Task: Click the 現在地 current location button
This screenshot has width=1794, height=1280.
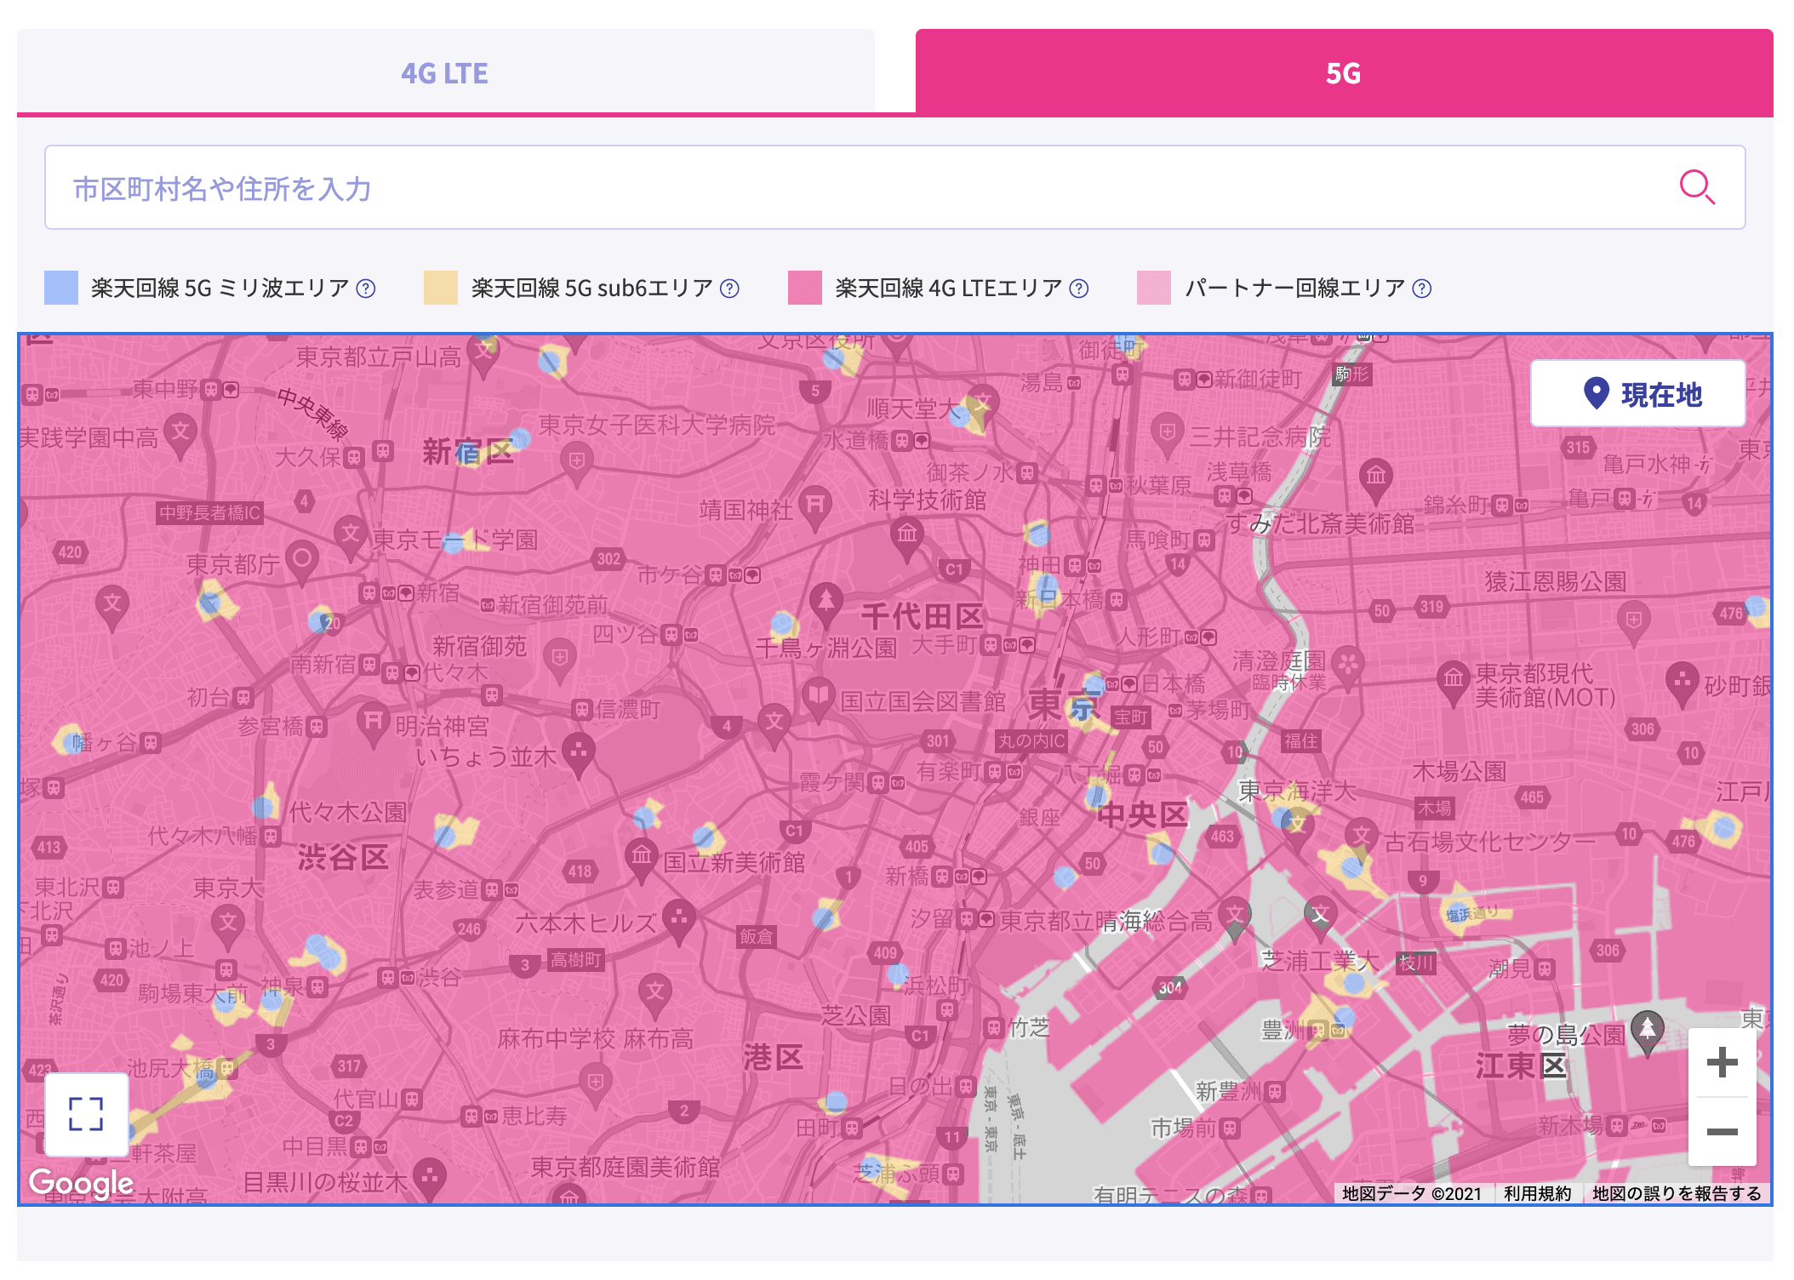Action: pos(1638,393)
